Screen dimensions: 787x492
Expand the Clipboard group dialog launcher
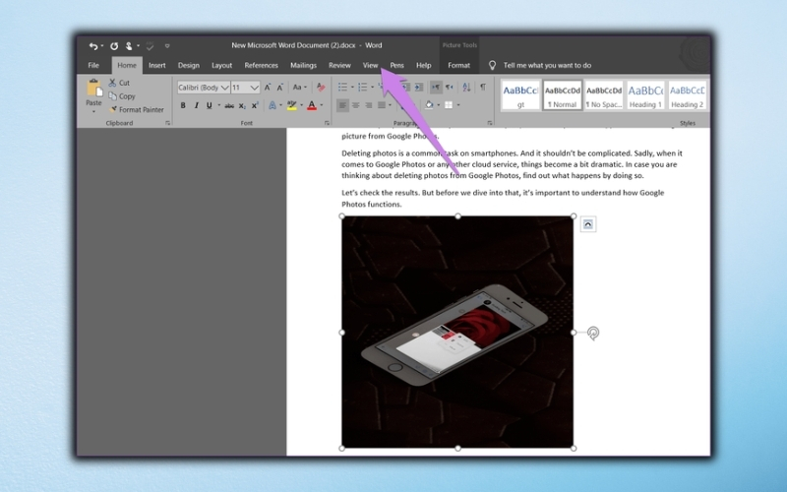(167, 123)
